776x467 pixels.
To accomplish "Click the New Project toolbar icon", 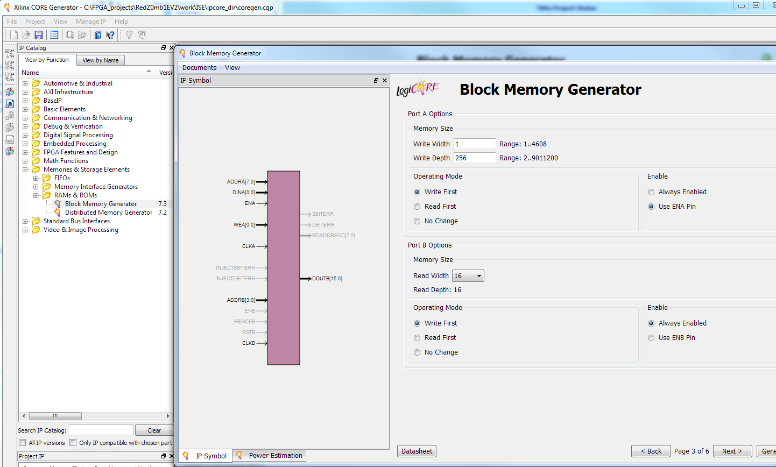I will [x=14, y=35].
